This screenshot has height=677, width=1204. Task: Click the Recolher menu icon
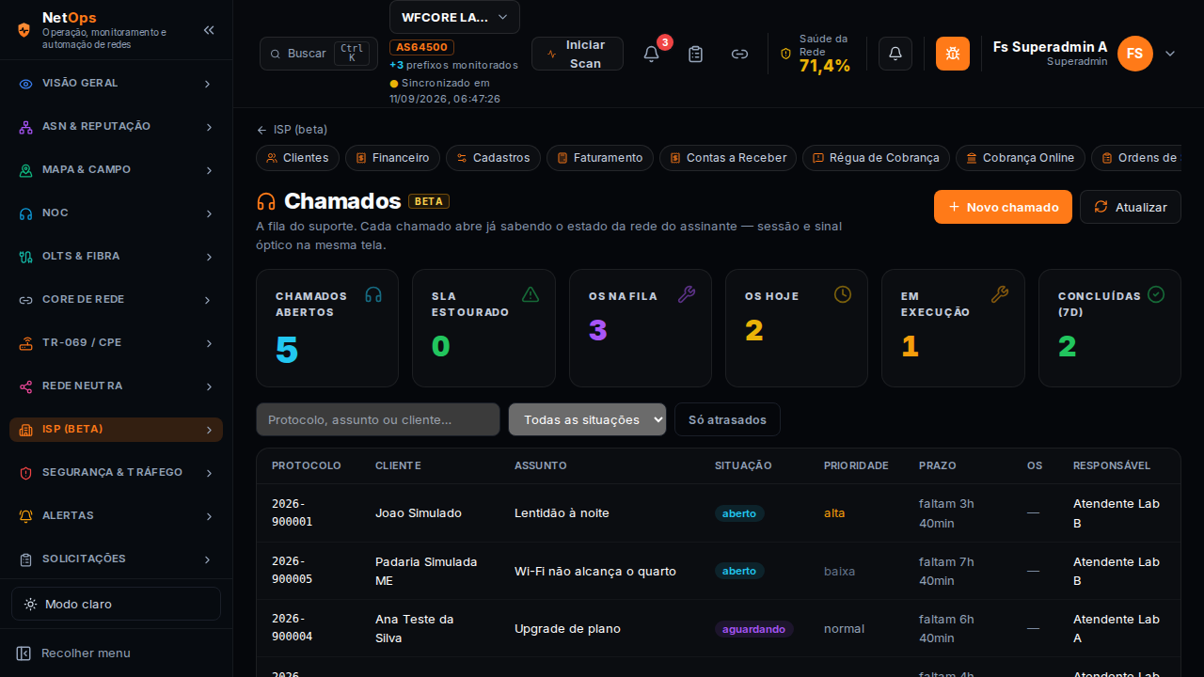(x=24, y=653)
